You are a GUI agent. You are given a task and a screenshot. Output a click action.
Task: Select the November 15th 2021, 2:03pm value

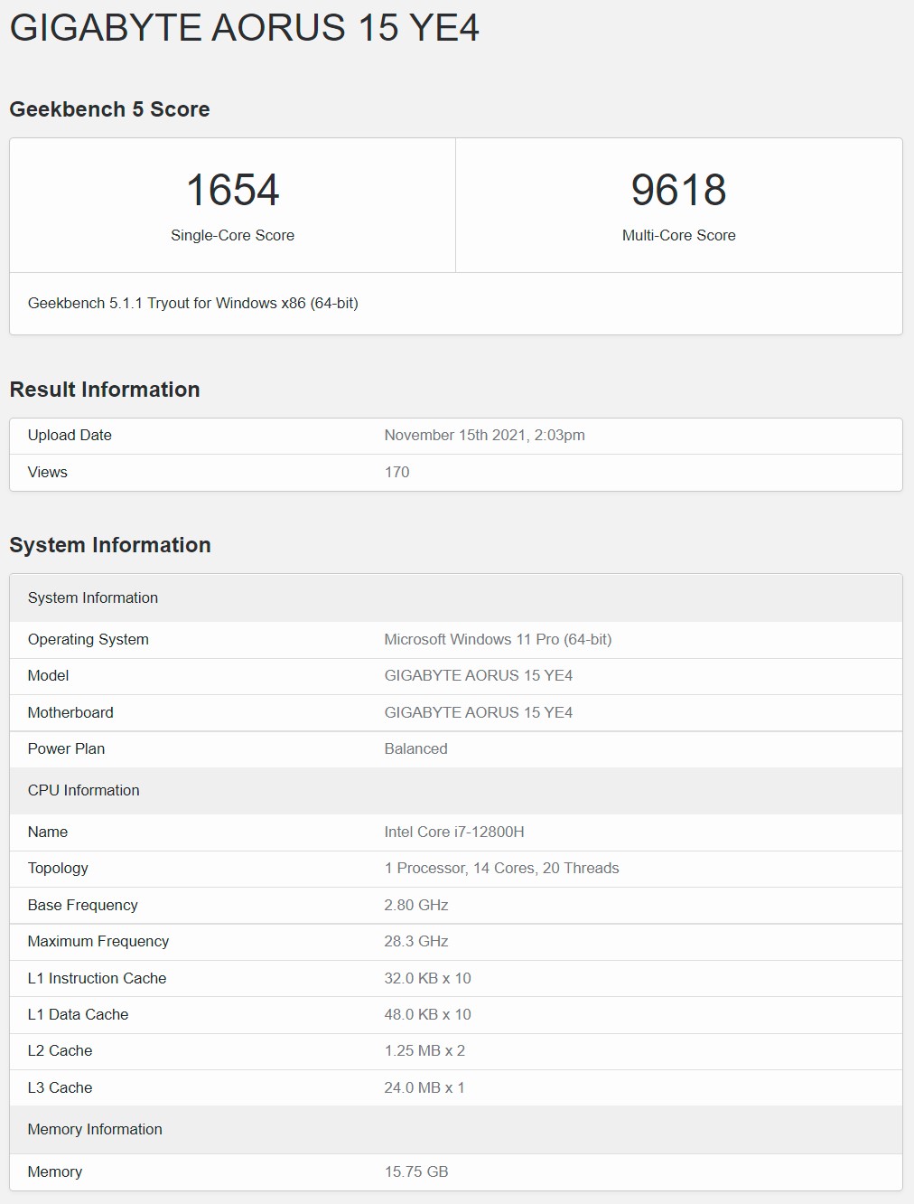click(x=485, y=435)
